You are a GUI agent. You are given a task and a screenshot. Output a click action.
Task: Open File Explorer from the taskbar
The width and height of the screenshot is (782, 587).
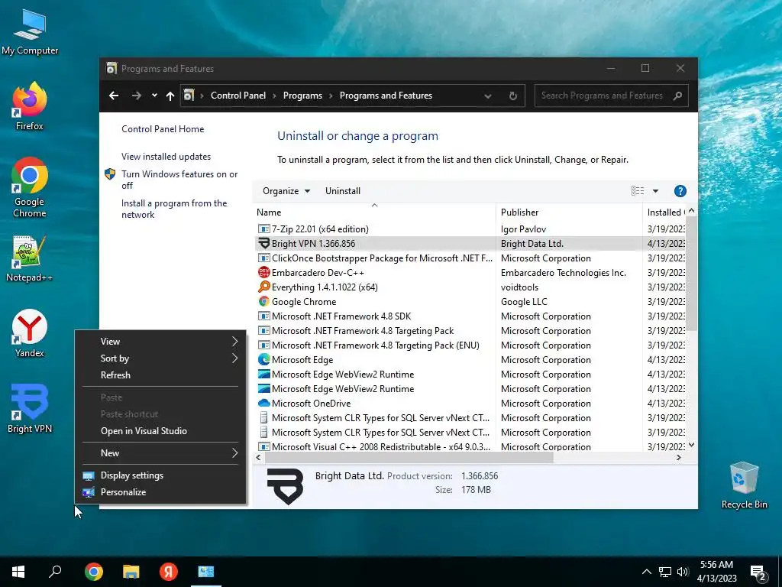(131, 572)
